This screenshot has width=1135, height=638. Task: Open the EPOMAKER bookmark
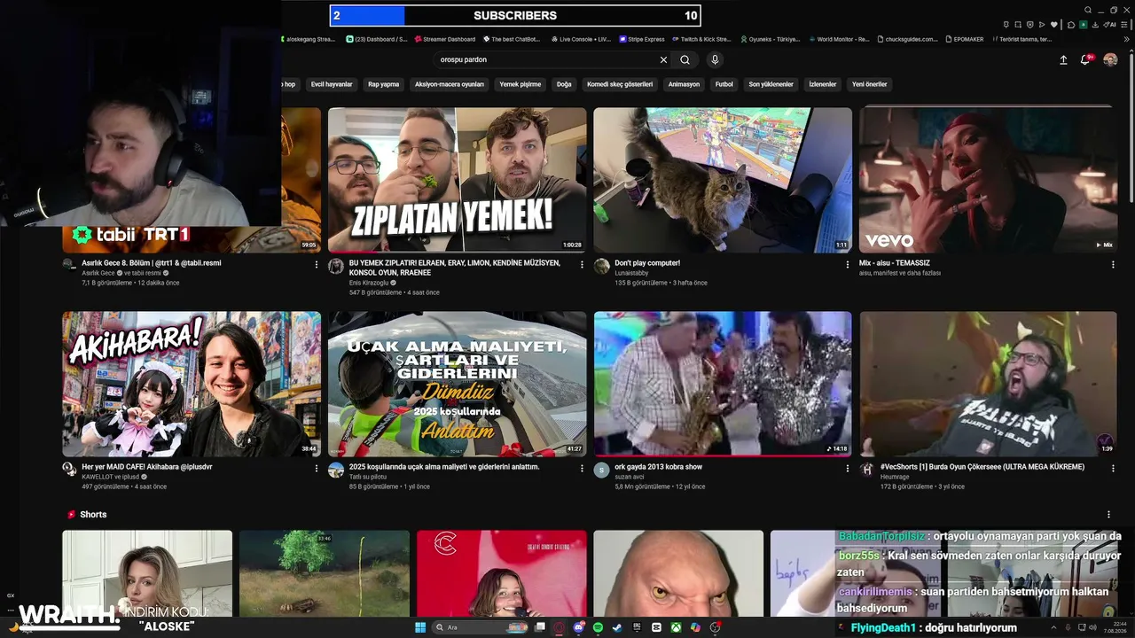click(965, 39)
